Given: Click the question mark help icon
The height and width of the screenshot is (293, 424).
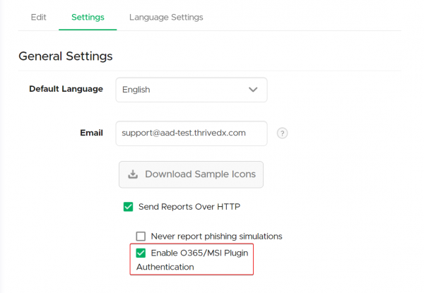Looking at the screenshot, I should [282, 133].
